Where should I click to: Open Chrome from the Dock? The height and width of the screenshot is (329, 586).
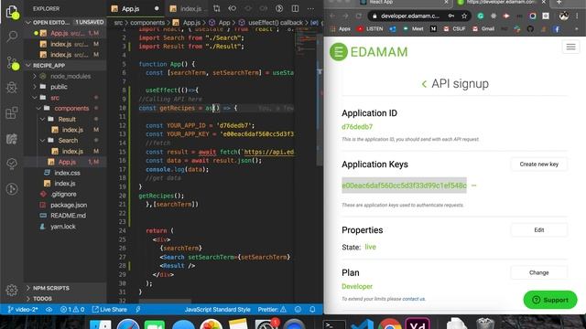point(389,324)
